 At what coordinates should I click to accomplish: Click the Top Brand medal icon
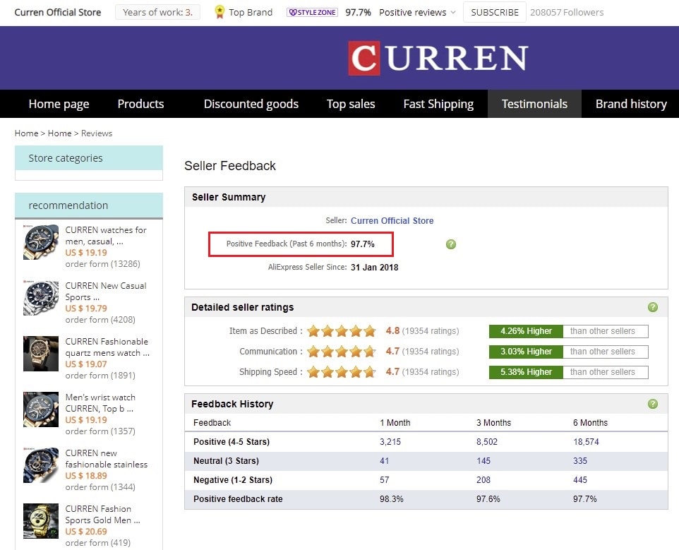coord(220,12)
